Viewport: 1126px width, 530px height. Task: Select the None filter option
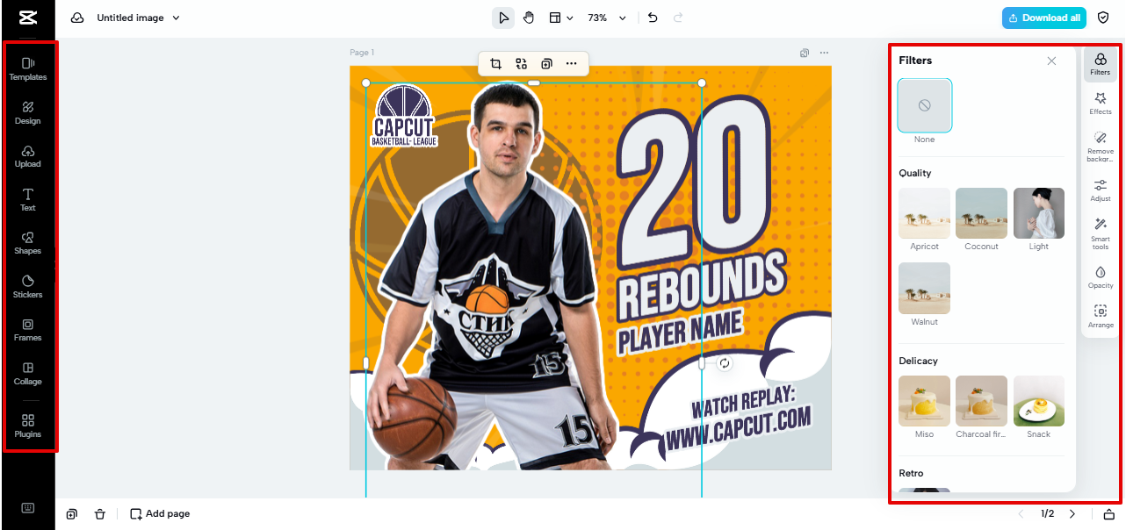[x=924, y=104]
